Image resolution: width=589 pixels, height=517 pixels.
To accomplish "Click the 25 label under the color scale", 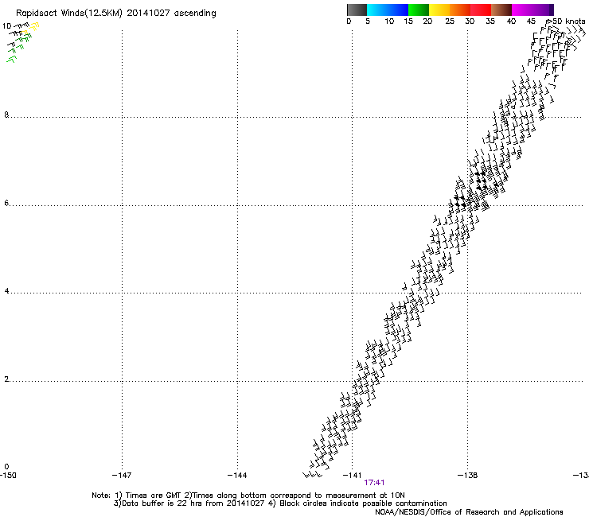I will [450, 21].
